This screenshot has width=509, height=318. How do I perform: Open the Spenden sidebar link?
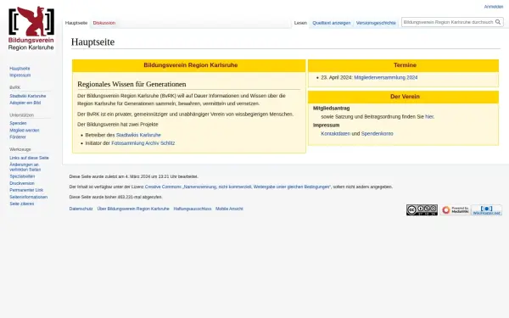[x=18, y=123]
